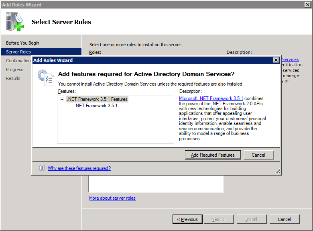
Task: Click the gear checklist icon in dialog
Action: point(46,78)
